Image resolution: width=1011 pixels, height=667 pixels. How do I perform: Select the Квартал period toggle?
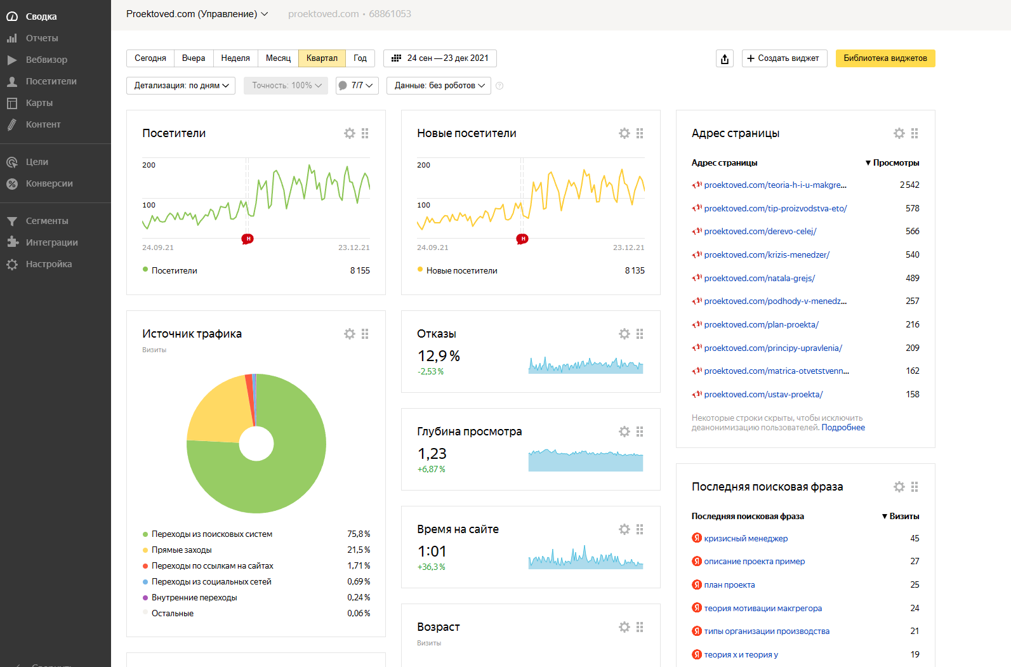pos(322,58)
